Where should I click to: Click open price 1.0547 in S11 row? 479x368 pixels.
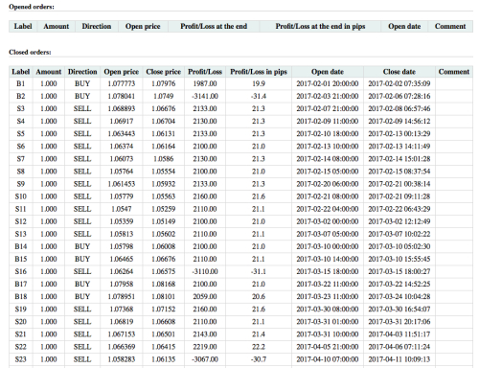(x=122, y=209)
